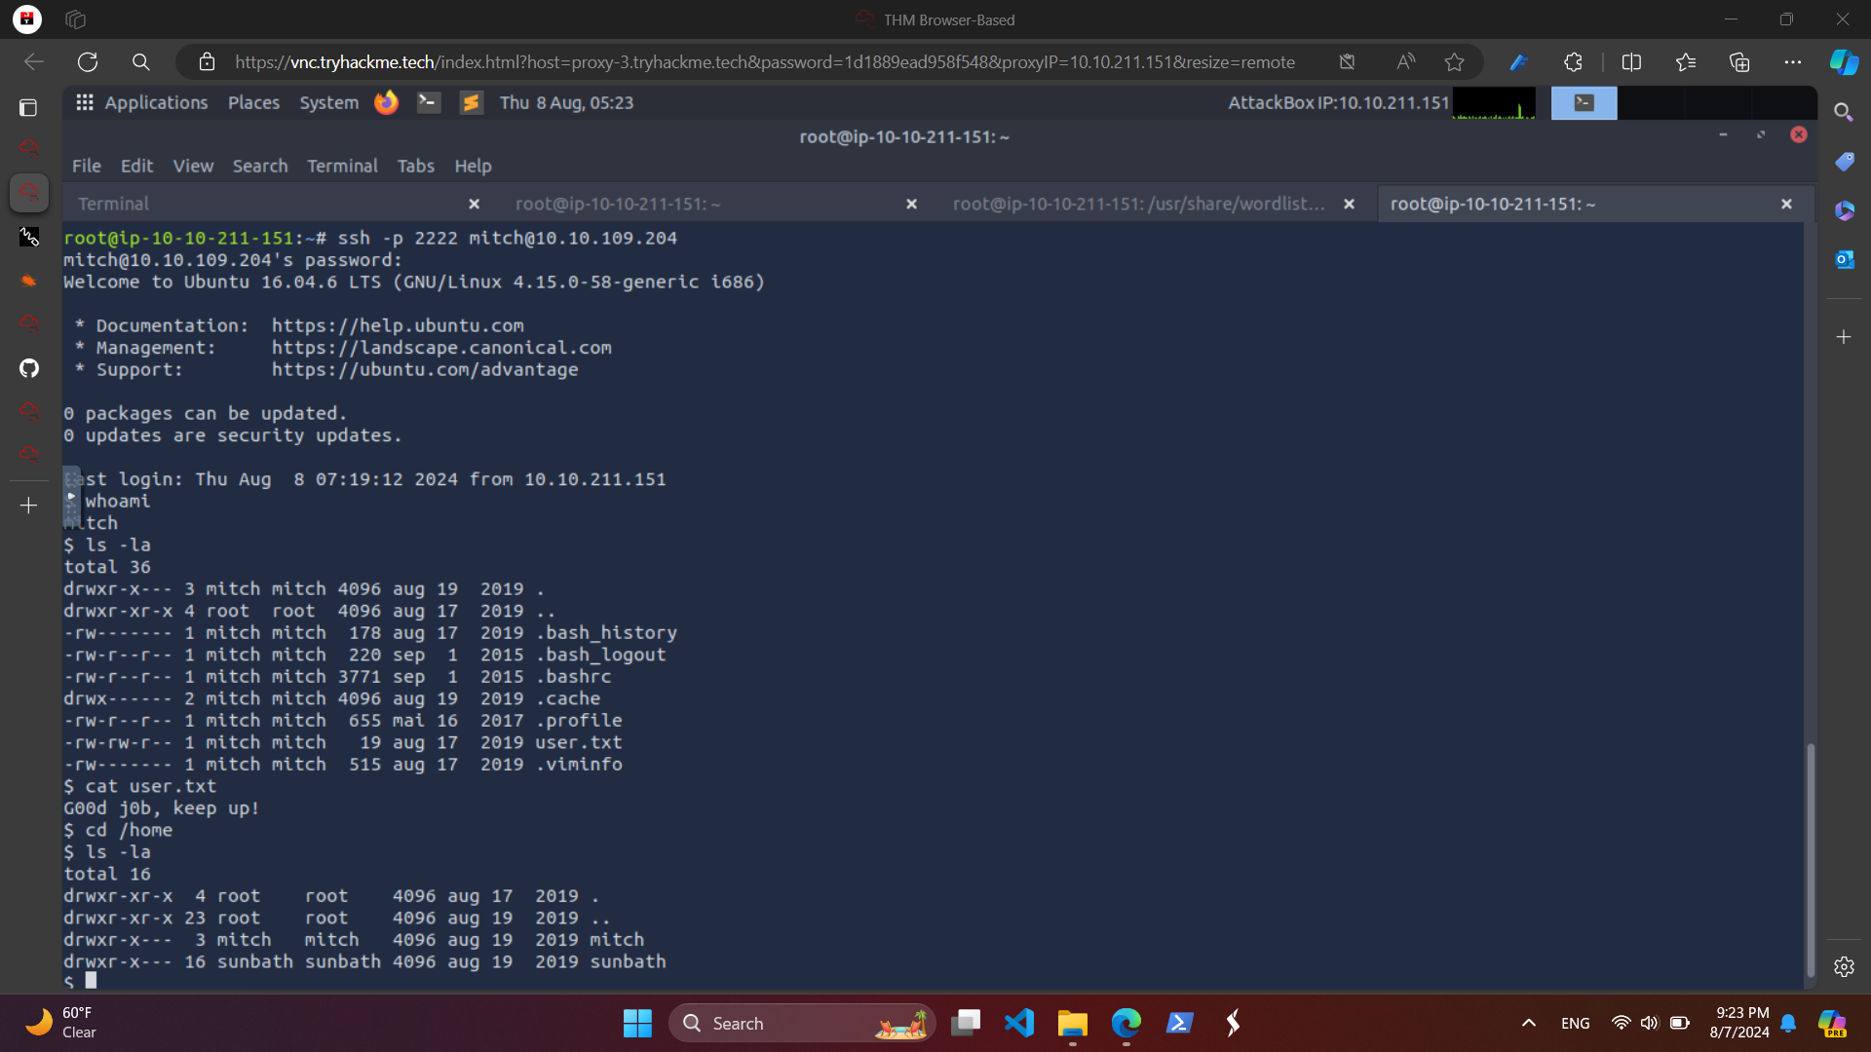Click panel clock 'Thu 8 Aug, 05:23'
Screen dimensions: 1871x1052
[566, 102]
